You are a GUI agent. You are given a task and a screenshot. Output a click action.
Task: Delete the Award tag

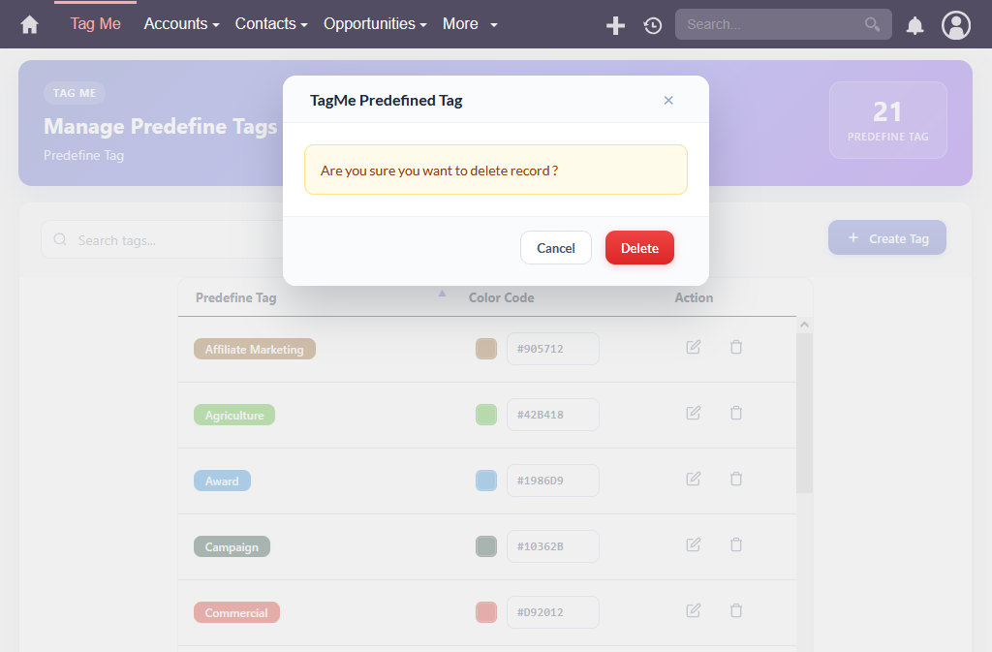coord(736,479)
